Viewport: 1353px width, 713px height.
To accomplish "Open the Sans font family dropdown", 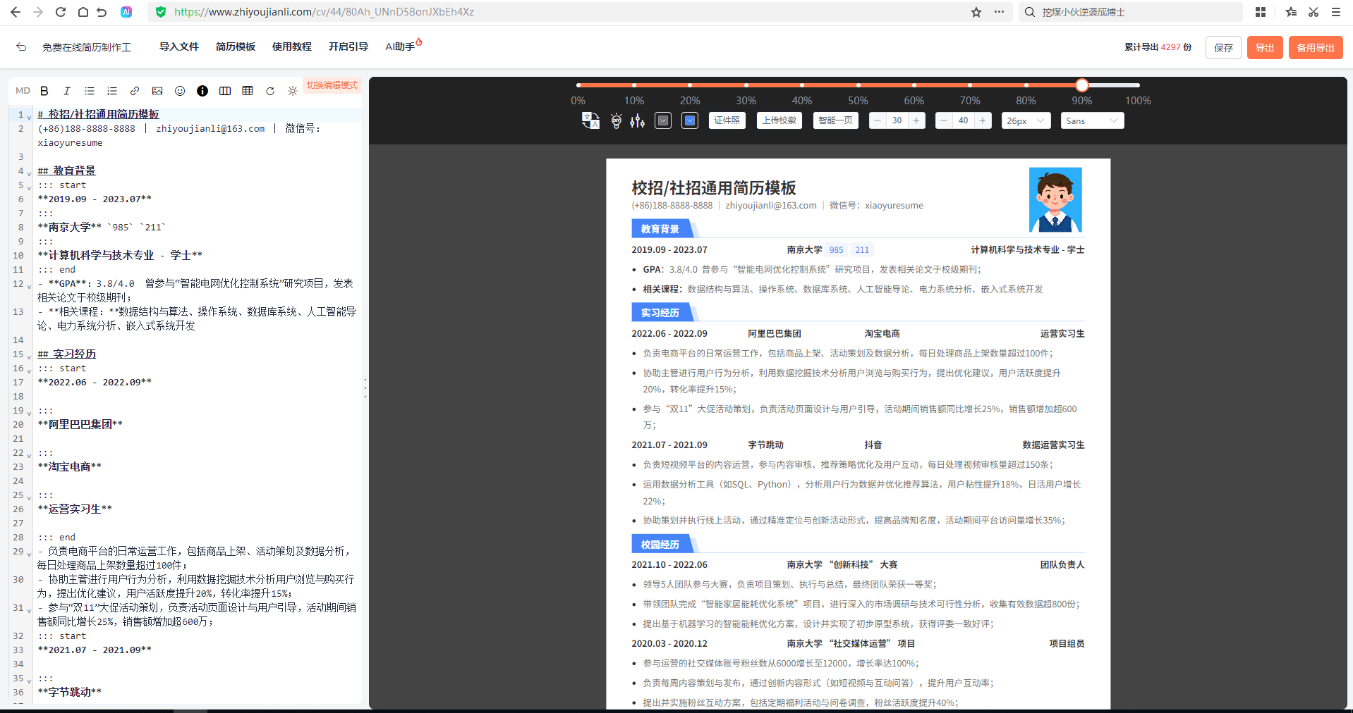I will point(1091,120).
